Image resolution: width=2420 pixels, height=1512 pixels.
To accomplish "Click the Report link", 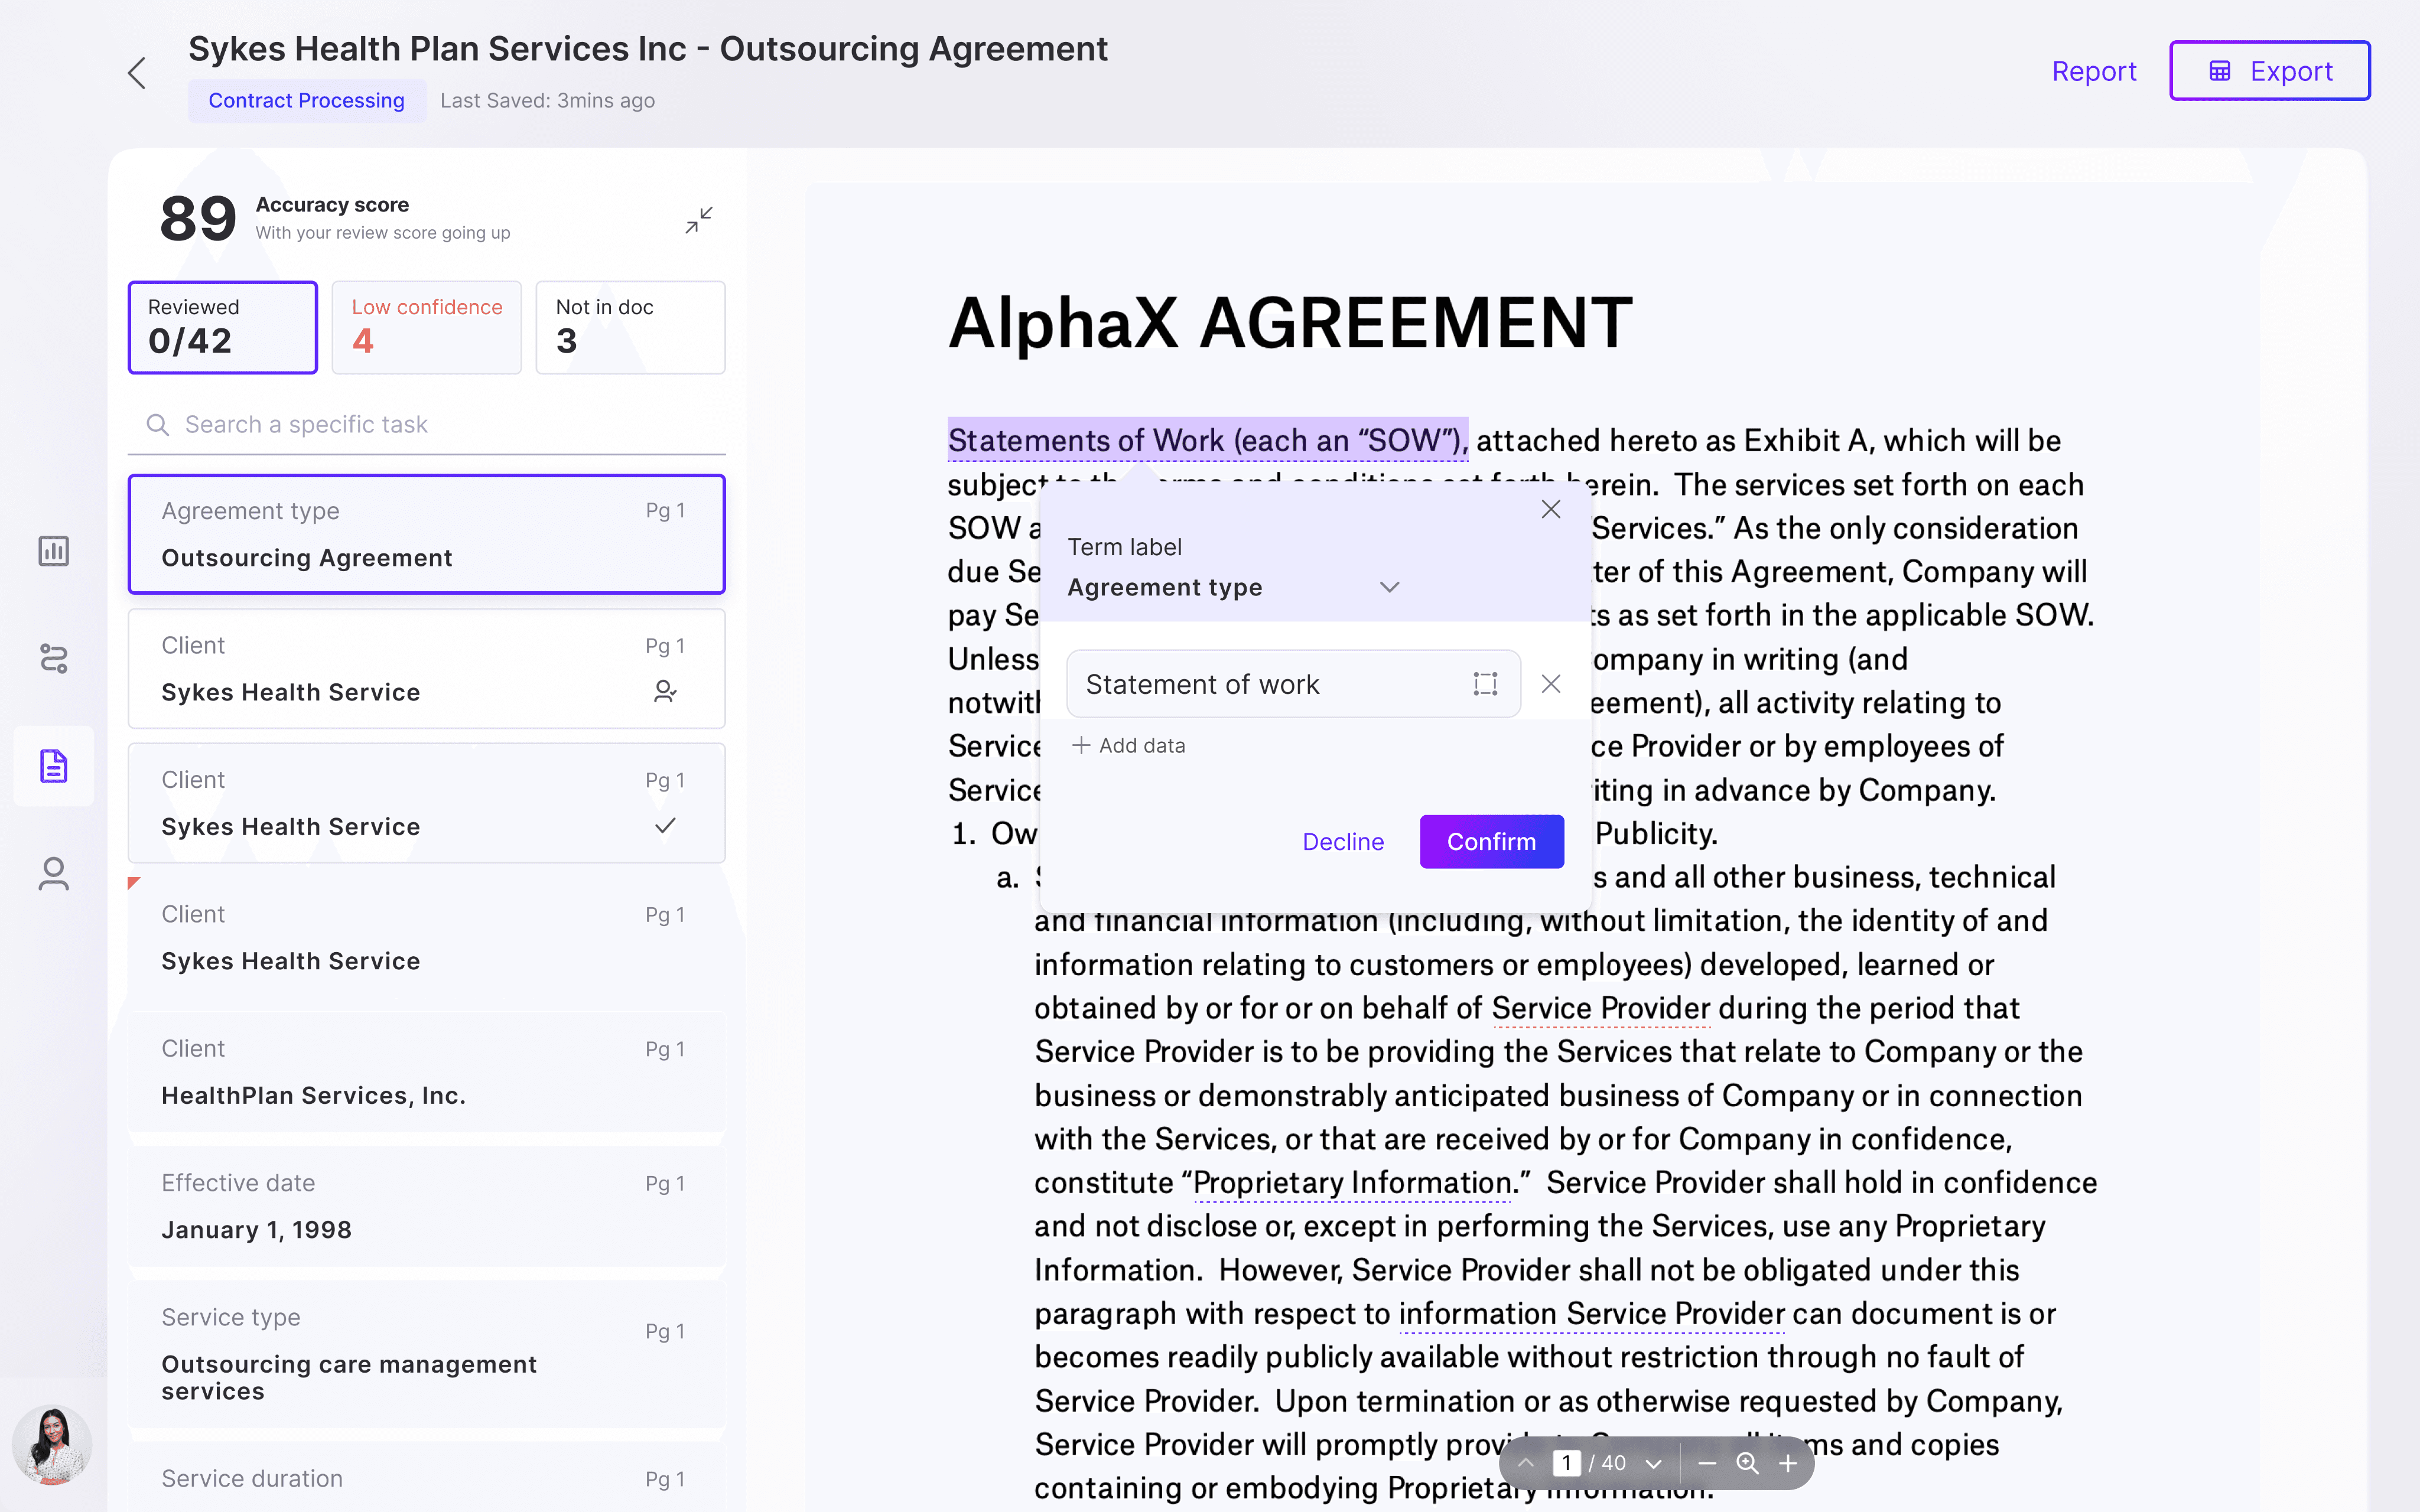I will 2093,71.
